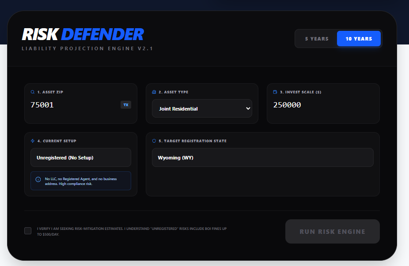Click the shield icon for Target Registration State
Screen dimensions: 409x266
[x=154, y=141]
